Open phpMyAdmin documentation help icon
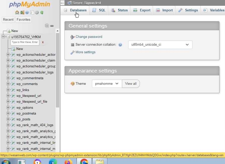225x164 pixels. coord(27,13)
